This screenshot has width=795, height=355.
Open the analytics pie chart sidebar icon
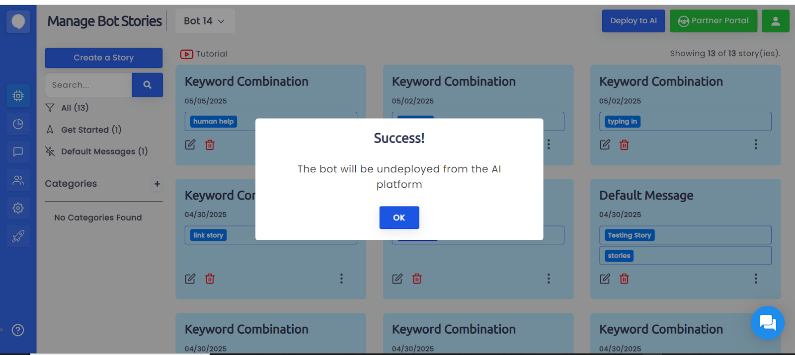[x=18, y=124]
